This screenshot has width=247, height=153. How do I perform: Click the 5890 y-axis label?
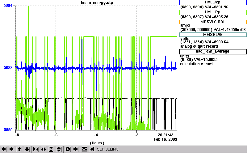8,130
